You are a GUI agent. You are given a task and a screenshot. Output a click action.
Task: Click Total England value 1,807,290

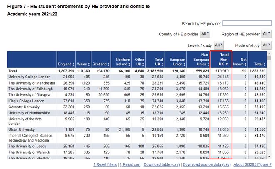click(x=66, y=71)
